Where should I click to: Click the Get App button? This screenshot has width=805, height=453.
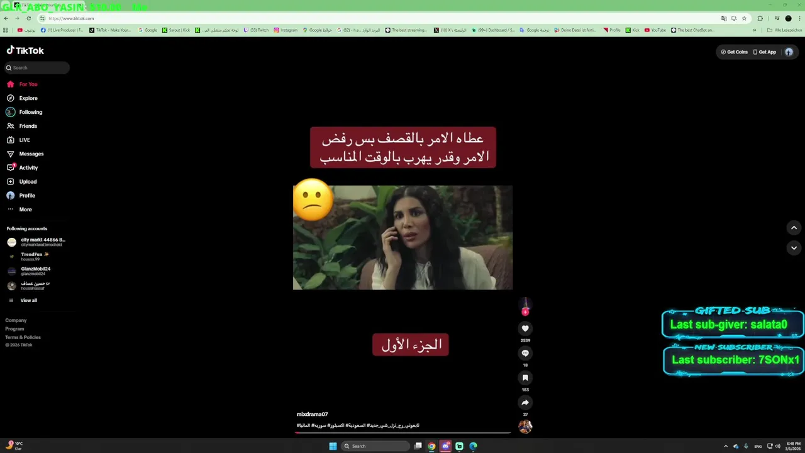[x=765, y=52]
